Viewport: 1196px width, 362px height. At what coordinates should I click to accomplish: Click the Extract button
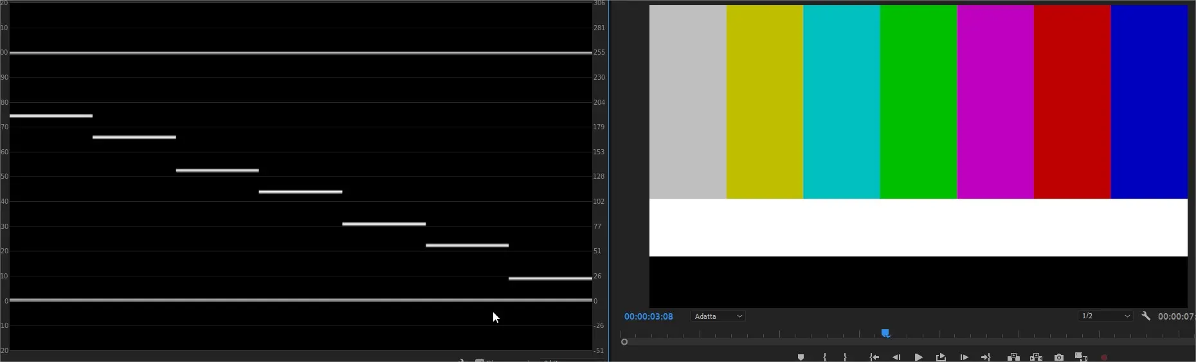pos(1036,357)
